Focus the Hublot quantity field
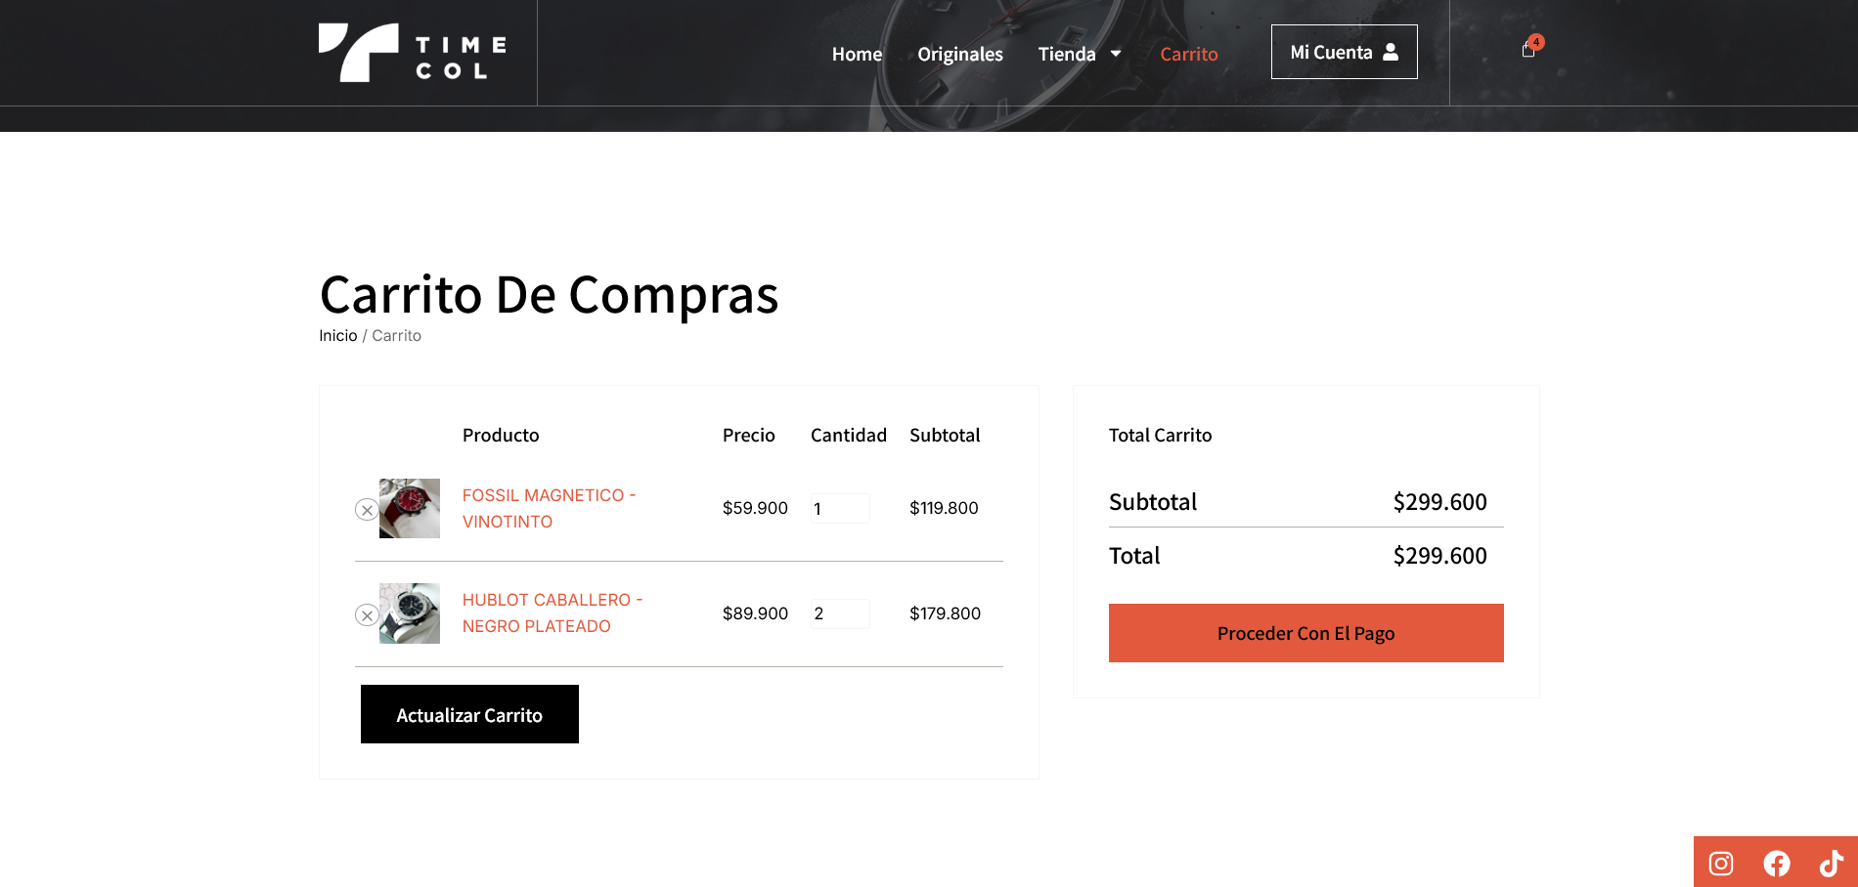The image size is (1858, 887). (x=839, y=613)
